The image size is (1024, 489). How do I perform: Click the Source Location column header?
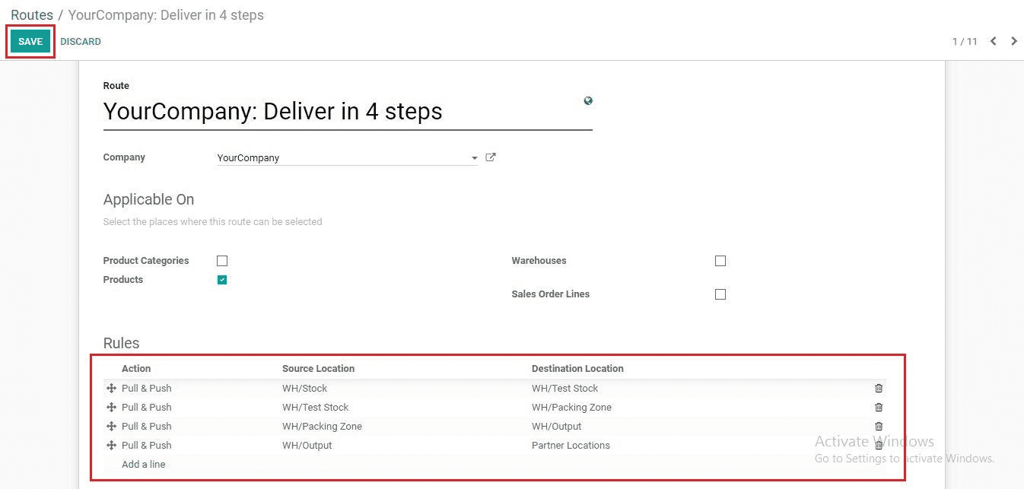coord(318,369)
